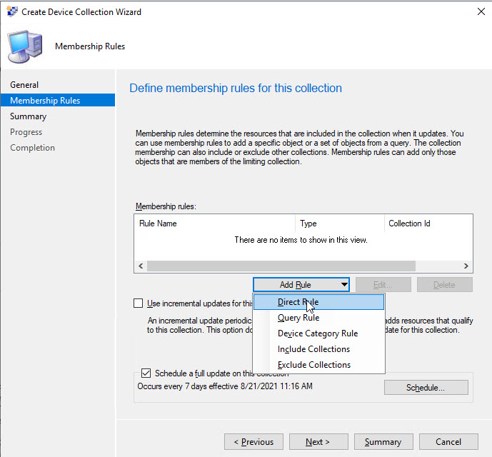Click the wizard icon in title bar

[12, 12]
